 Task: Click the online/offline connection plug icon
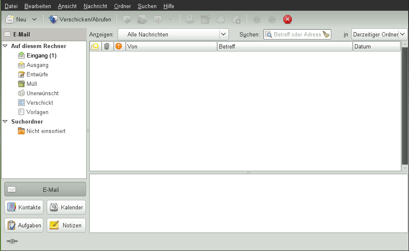tap(12, 241)
